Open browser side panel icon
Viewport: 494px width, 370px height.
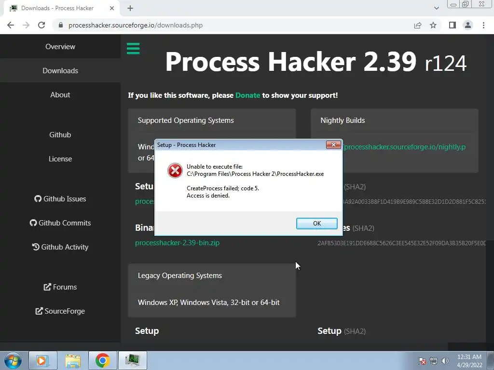pyautogui.click(x=453, y=25)
